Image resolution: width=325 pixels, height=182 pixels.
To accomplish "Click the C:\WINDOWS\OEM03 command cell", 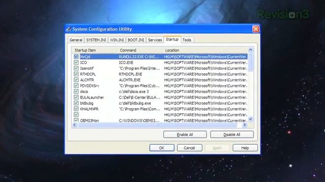I will 139,120.
